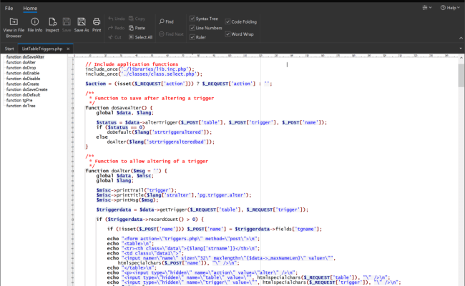Screen dimensions: 465x286
Task: Jump to Find Next match
Action: click(x=171, y=34)
